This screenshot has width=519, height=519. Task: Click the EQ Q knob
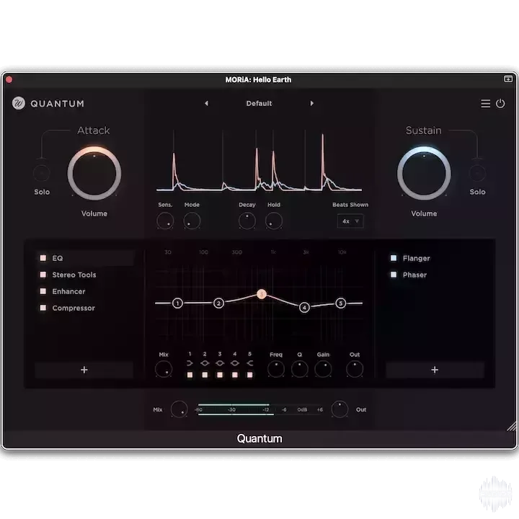(300, 369)
